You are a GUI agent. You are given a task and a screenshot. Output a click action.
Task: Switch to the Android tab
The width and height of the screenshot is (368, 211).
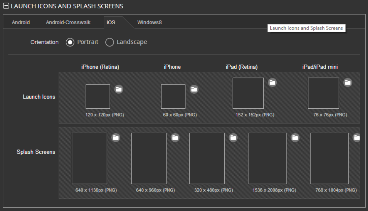pos(21,22)
